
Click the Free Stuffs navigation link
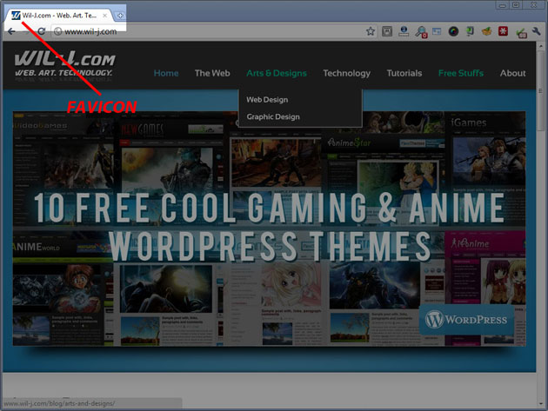[x=461, y=73]
